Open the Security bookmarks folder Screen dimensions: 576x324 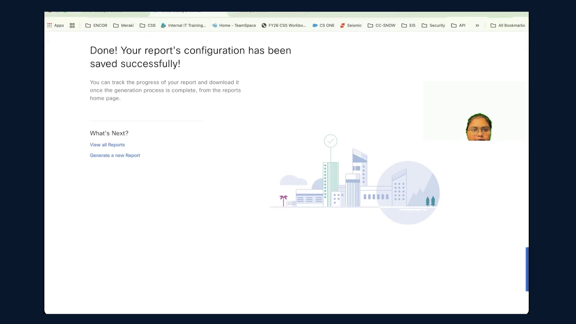(x=433, y=25)
